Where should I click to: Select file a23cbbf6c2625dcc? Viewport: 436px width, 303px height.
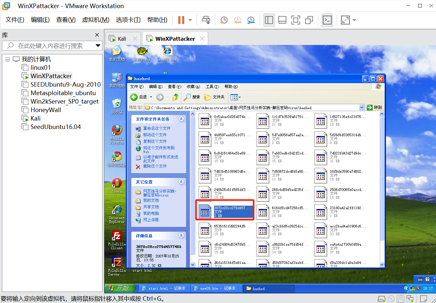(x=283, y=230)
